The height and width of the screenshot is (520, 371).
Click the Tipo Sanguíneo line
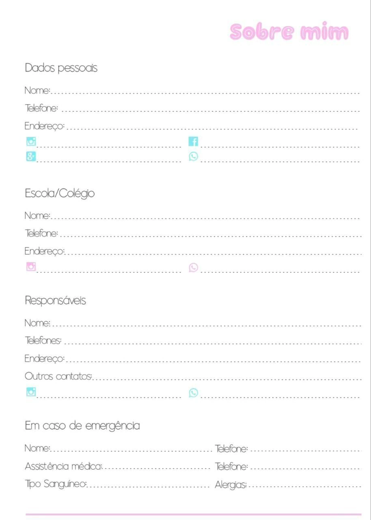point(118,484)
